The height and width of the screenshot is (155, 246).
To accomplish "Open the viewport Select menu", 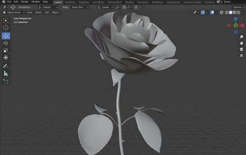I will [x=39, y=12].
